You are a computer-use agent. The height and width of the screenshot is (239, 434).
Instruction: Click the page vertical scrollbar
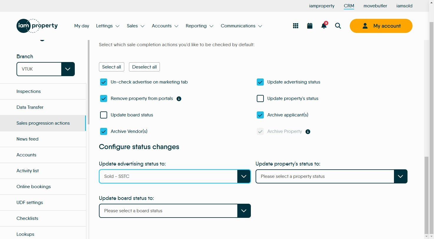426,194
